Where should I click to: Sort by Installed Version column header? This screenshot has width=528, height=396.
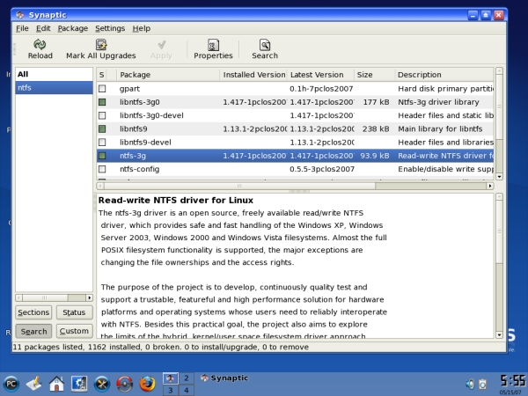coord(253,75)
